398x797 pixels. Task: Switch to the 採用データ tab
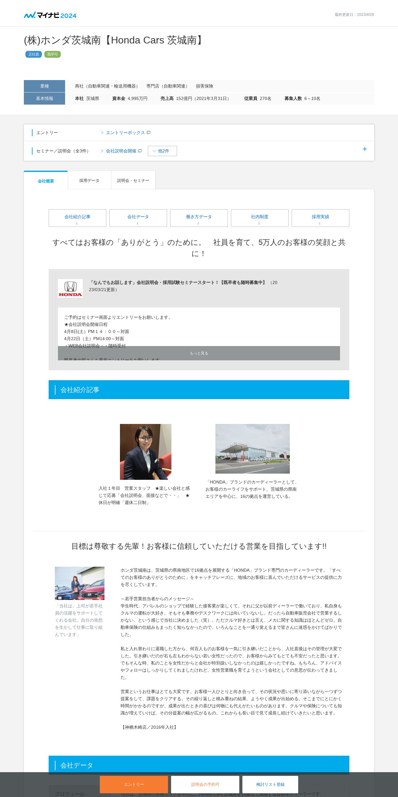[89, 180]
